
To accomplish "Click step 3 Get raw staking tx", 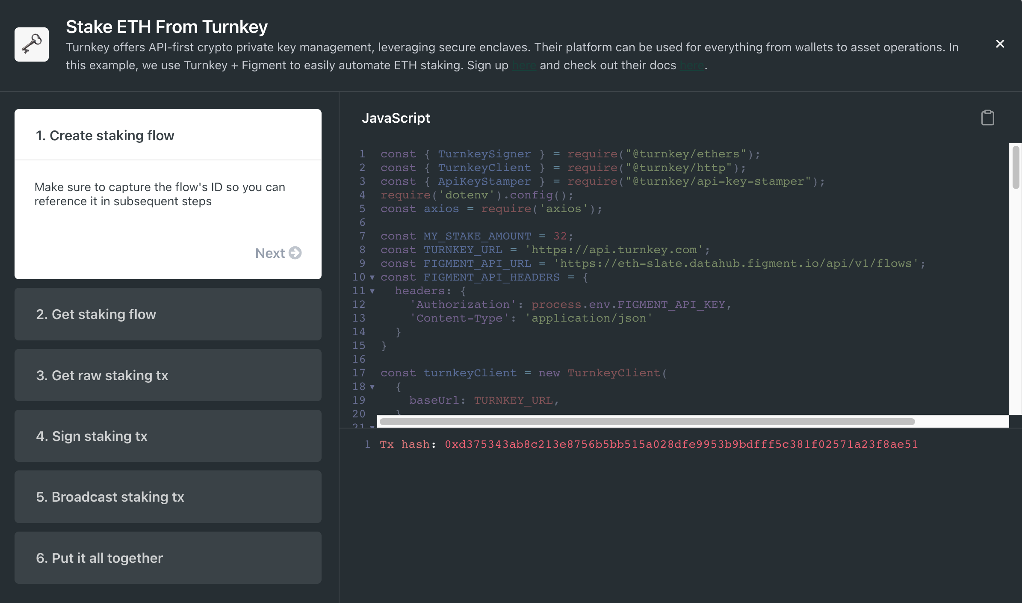I will (168, 374).
